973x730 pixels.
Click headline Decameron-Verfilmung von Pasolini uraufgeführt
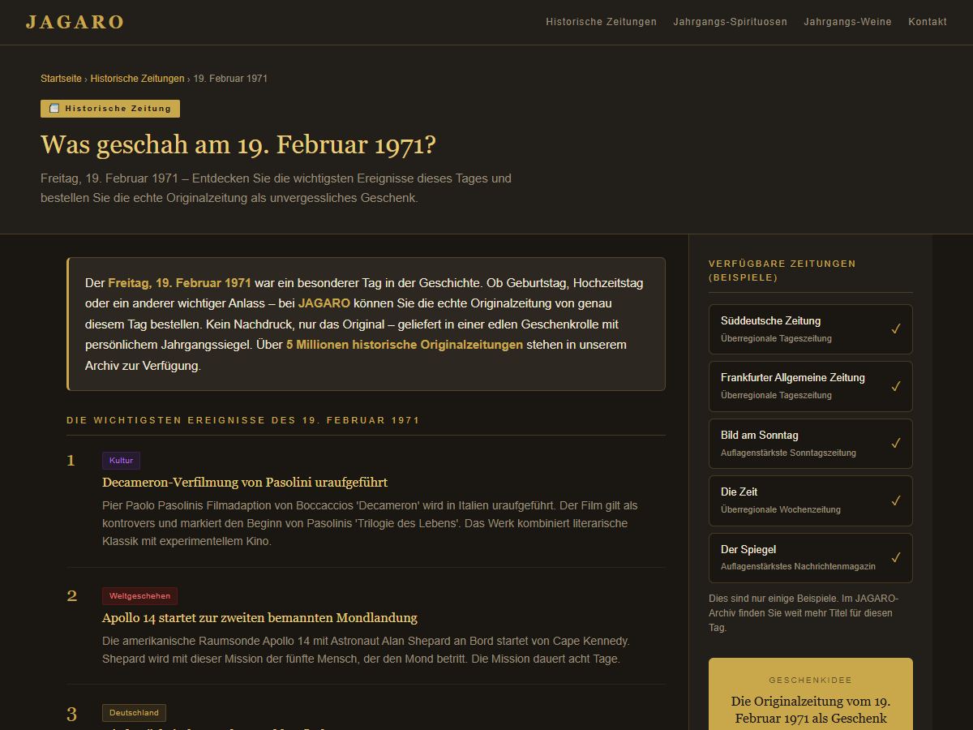[x=245, y=483]
